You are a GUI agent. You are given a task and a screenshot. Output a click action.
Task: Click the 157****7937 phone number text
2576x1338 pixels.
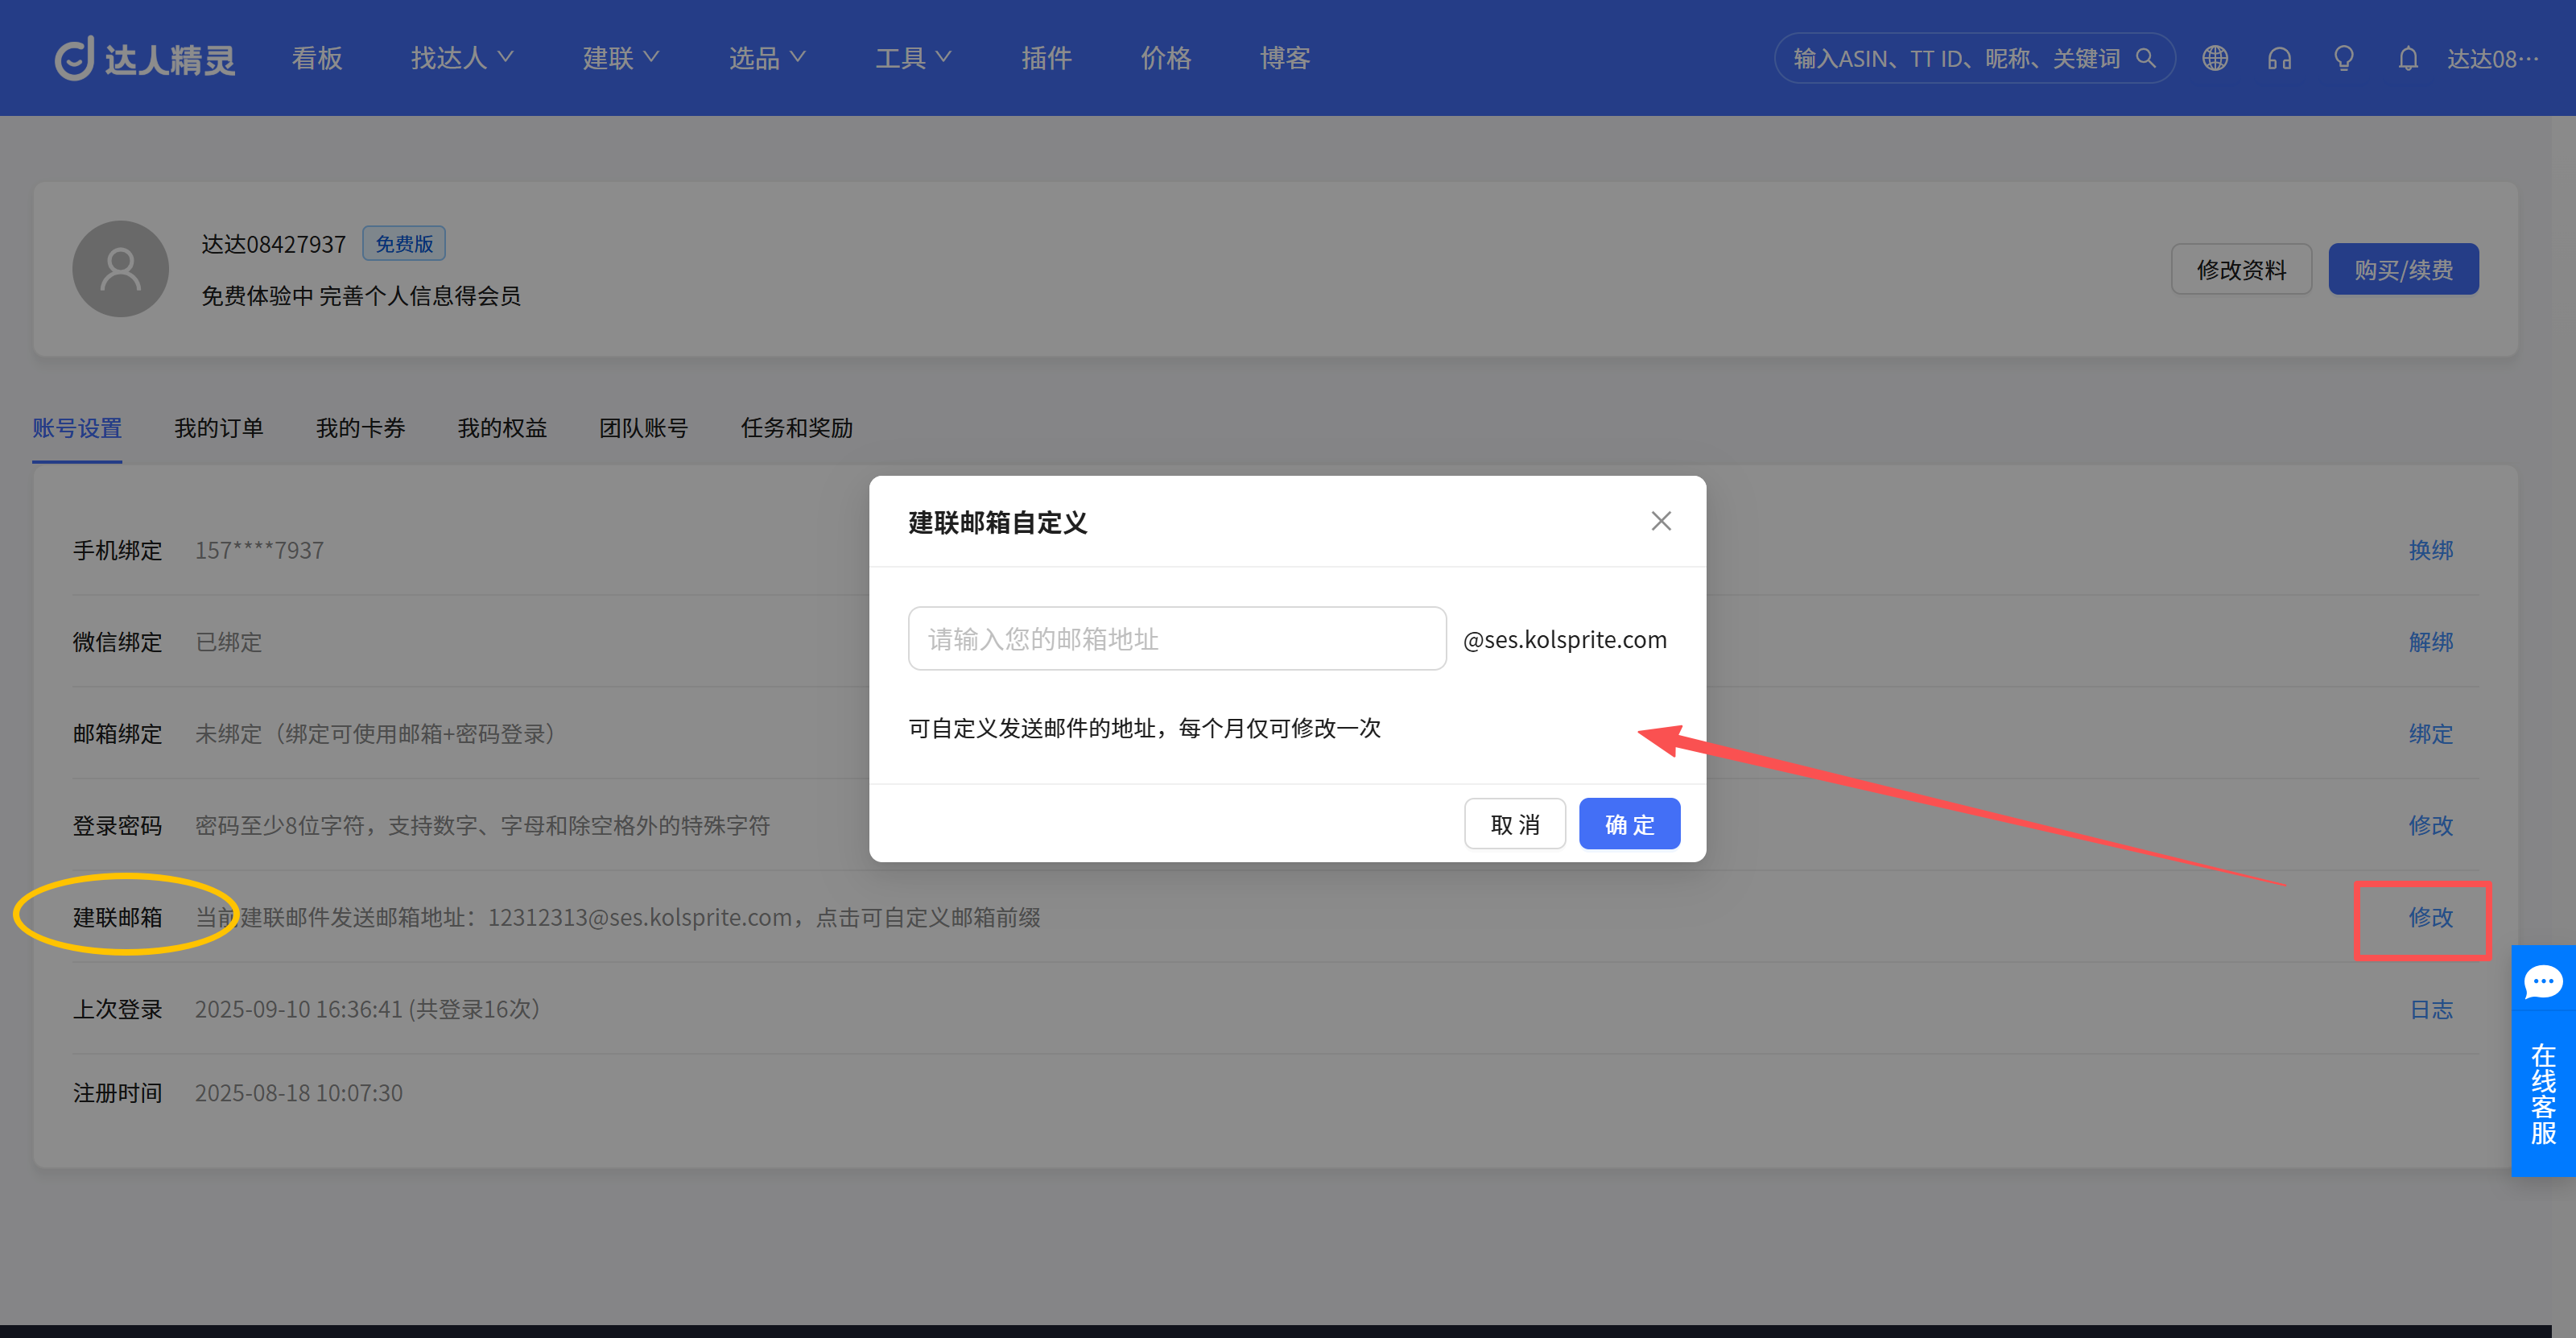pos(259,550)
